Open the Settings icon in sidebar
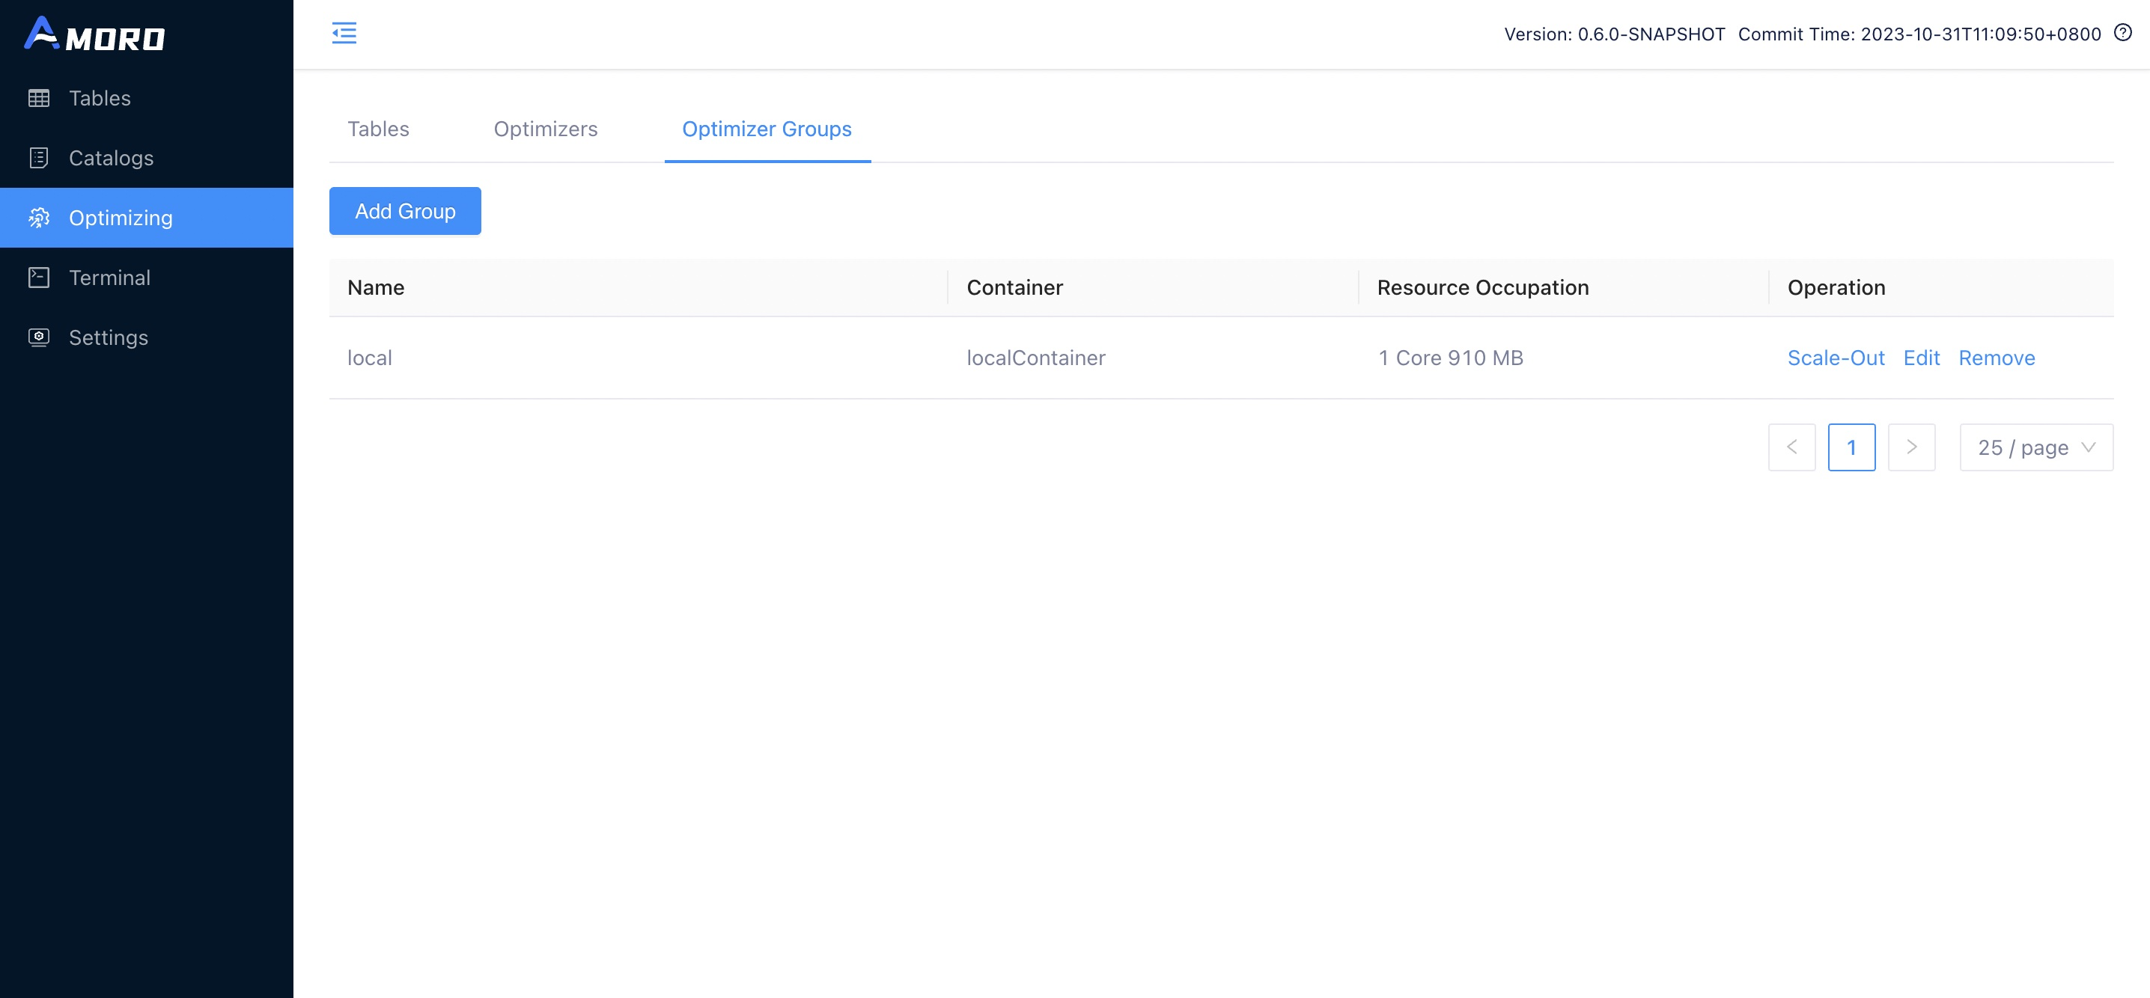Screen dimensions: 2150x998 (x=38, y=337)
